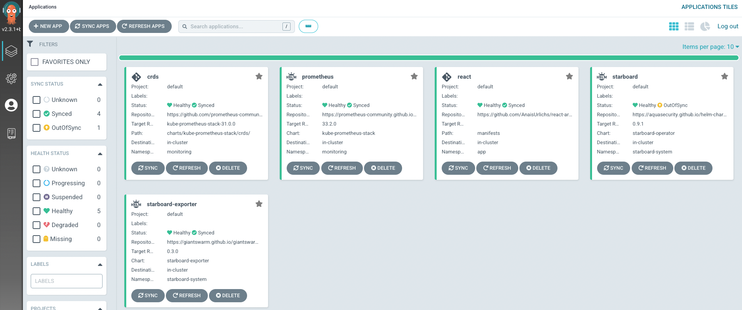The width and height of the screenshot is (742, 310).
Task: Check health status Unknown filter
Action: click(37, 169)
